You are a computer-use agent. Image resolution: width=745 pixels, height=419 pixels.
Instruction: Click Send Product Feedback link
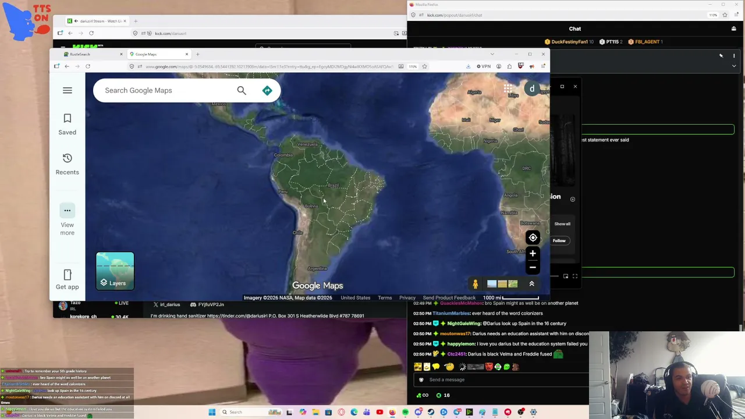(449, 298)
